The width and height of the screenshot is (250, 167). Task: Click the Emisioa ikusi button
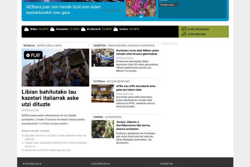169,5
